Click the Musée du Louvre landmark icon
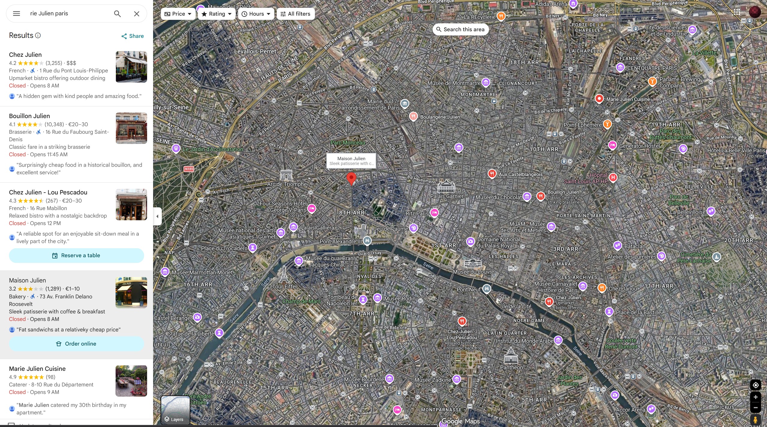Screen dimensions: 767x427 click(x=473, y=264)
